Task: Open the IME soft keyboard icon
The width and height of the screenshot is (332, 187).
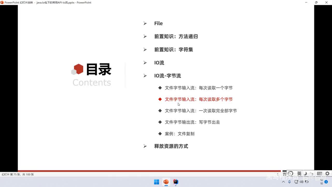Action: [320, 173]
